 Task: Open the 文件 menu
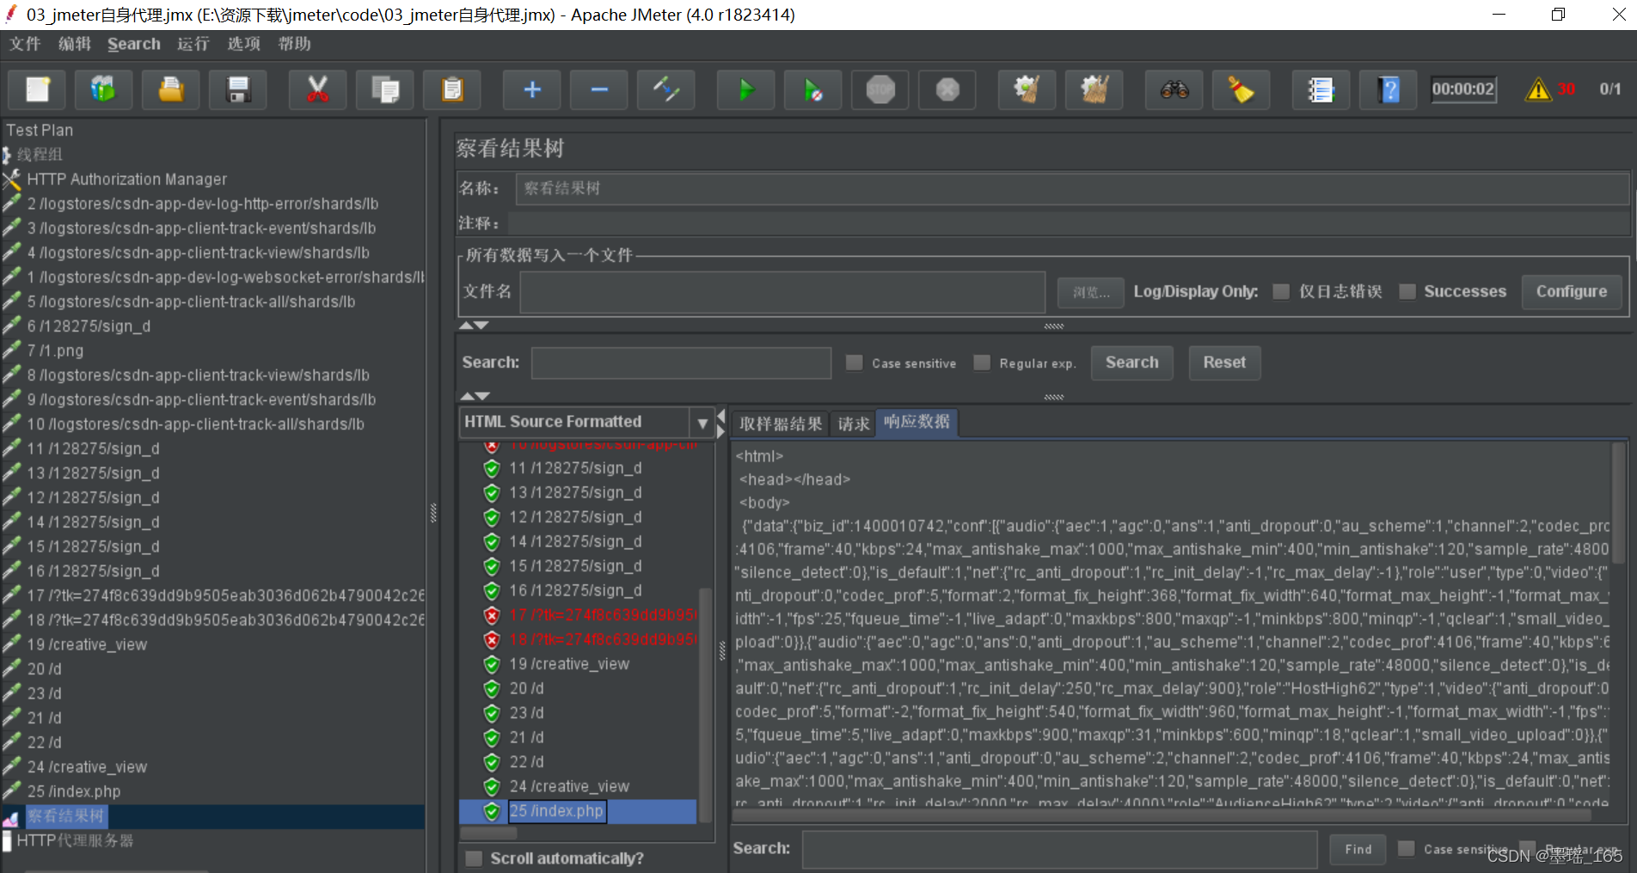(25, 44)
